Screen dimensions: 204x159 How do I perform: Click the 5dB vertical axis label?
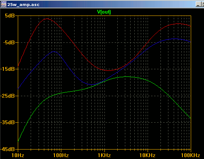coord(10,16)
